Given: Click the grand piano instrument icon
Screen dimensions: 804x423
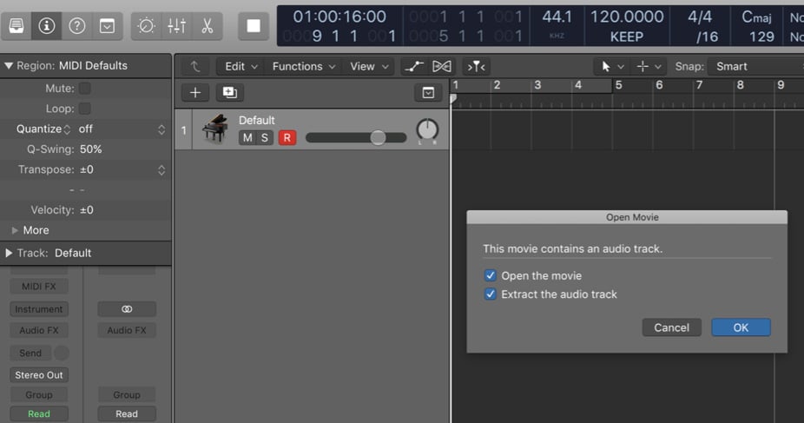Looking at the screenshot, I should pos(215,129).
